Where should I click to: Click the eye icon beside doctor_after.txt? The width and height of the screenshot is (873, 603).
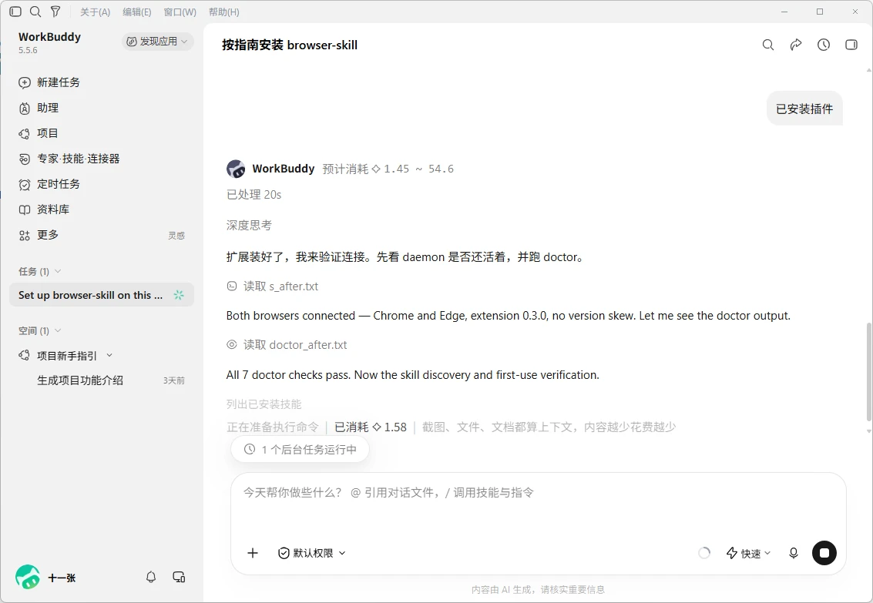232,345
